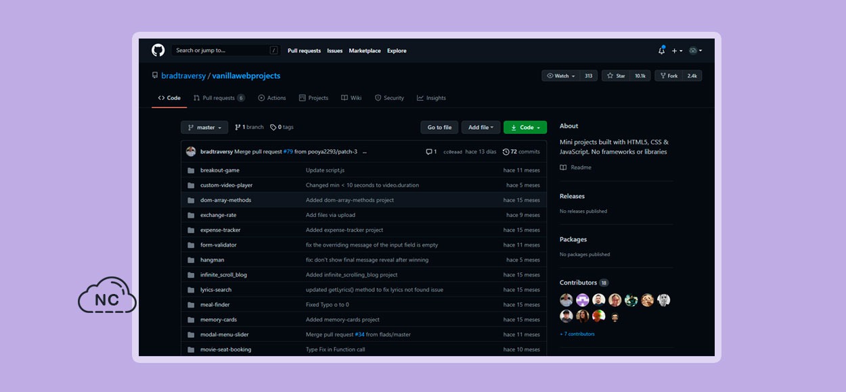Open the Releases section heading
This screenshot has height=392, width=846.
[x=572, y=196]
